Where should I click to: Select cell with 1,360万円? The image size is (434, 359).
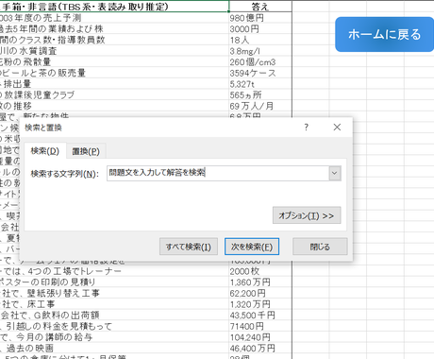[260, 282]
